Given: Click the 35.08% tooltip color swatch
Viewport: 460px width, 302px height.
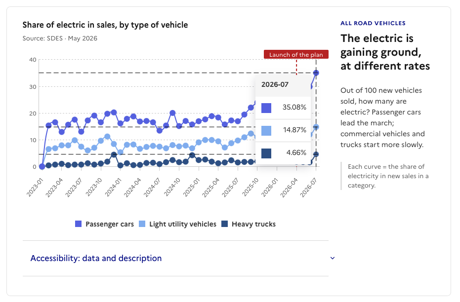Looking at the screenshot, I should click(x=266, y=108).
